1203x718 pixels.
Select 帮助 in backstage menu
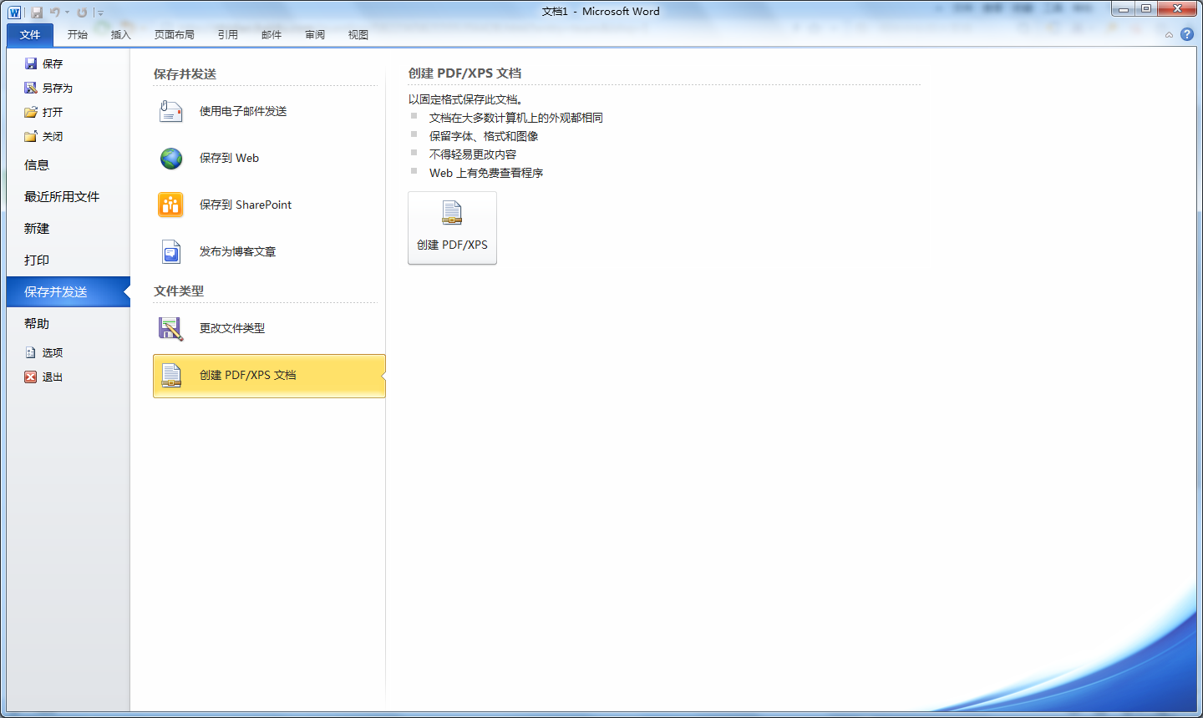(69, 323)
